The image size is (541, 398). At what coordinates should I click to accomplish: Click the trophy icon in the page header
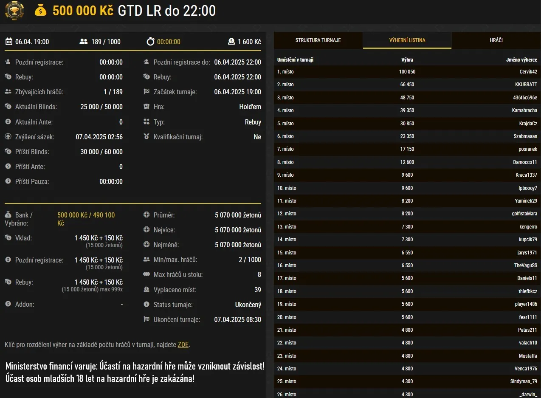click(14, 10)
